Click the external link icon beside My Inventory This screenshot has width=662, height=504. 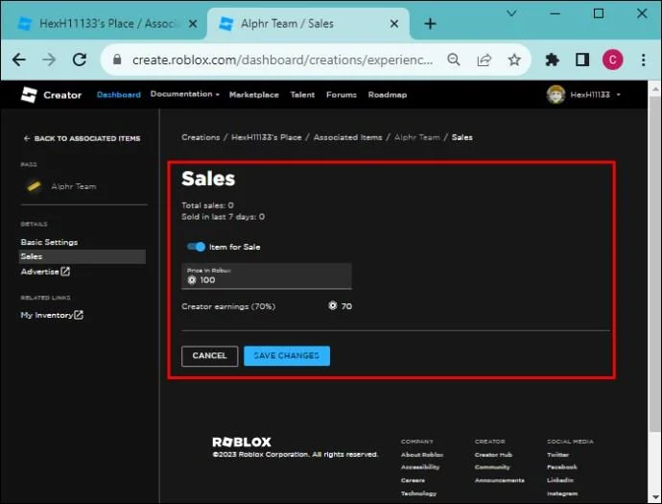79,315
